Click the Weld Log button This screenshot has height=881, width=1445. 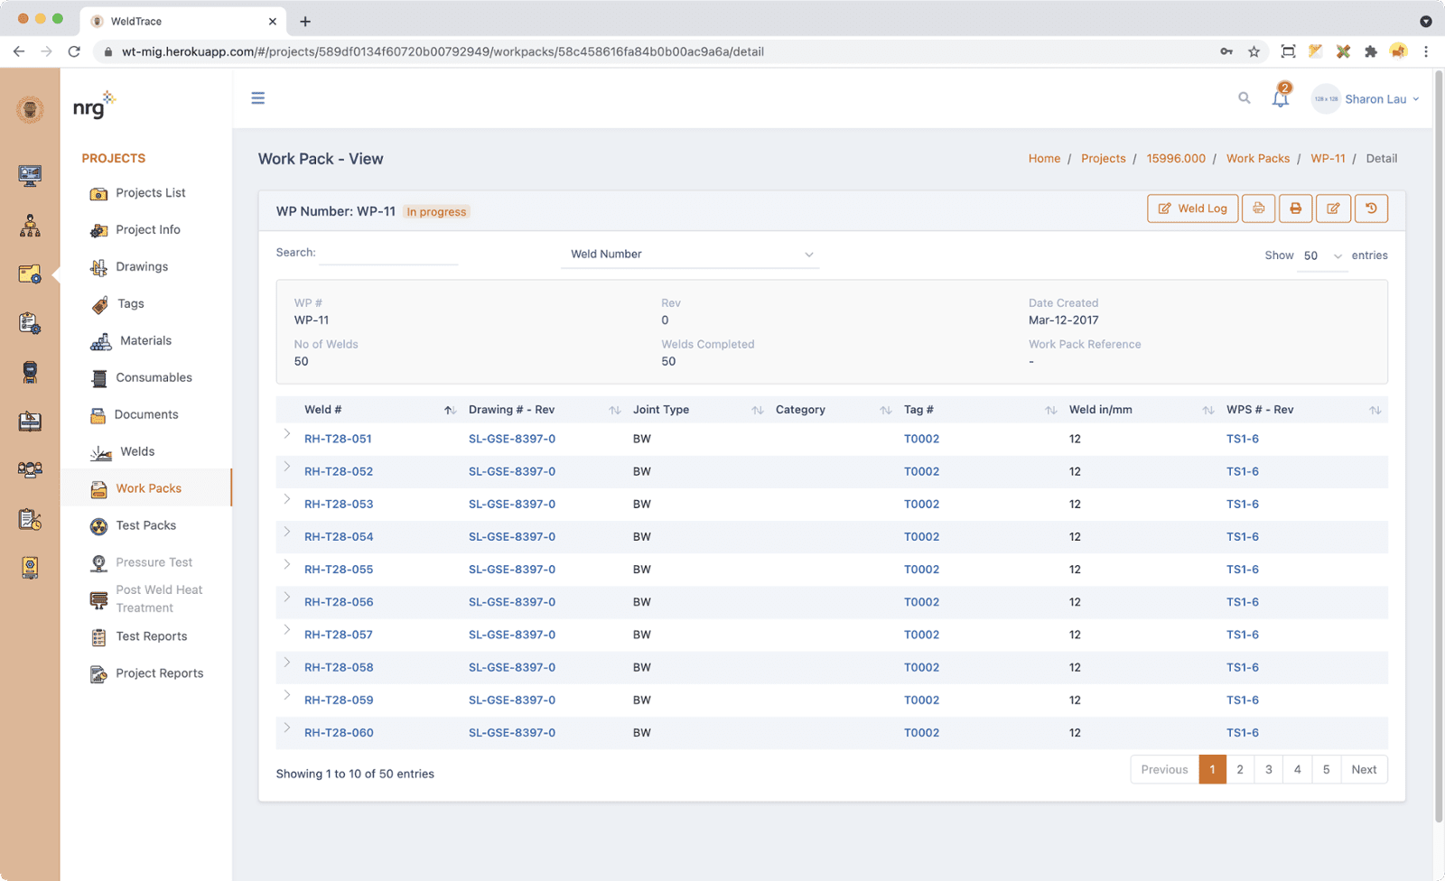(1192, 209)
